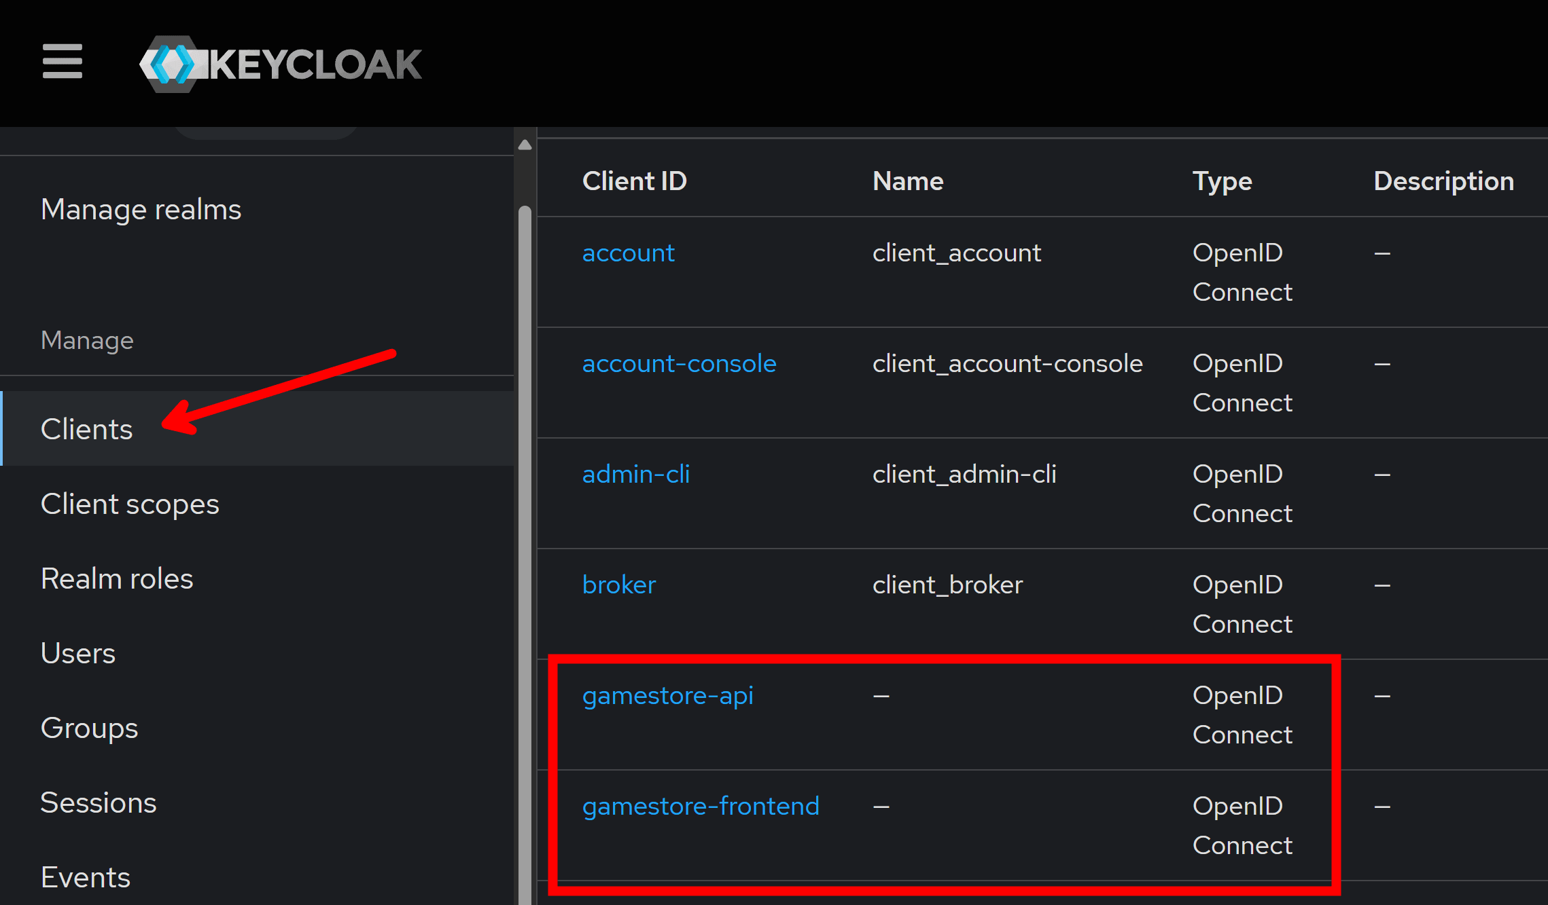
Task: Click the Type column header
Action: 1222,181
